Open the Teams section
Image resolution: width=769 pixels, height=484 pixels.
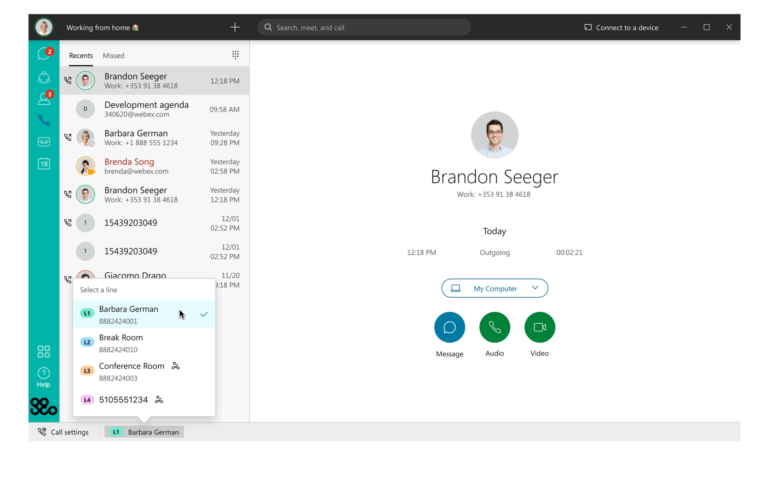[44, 77]
